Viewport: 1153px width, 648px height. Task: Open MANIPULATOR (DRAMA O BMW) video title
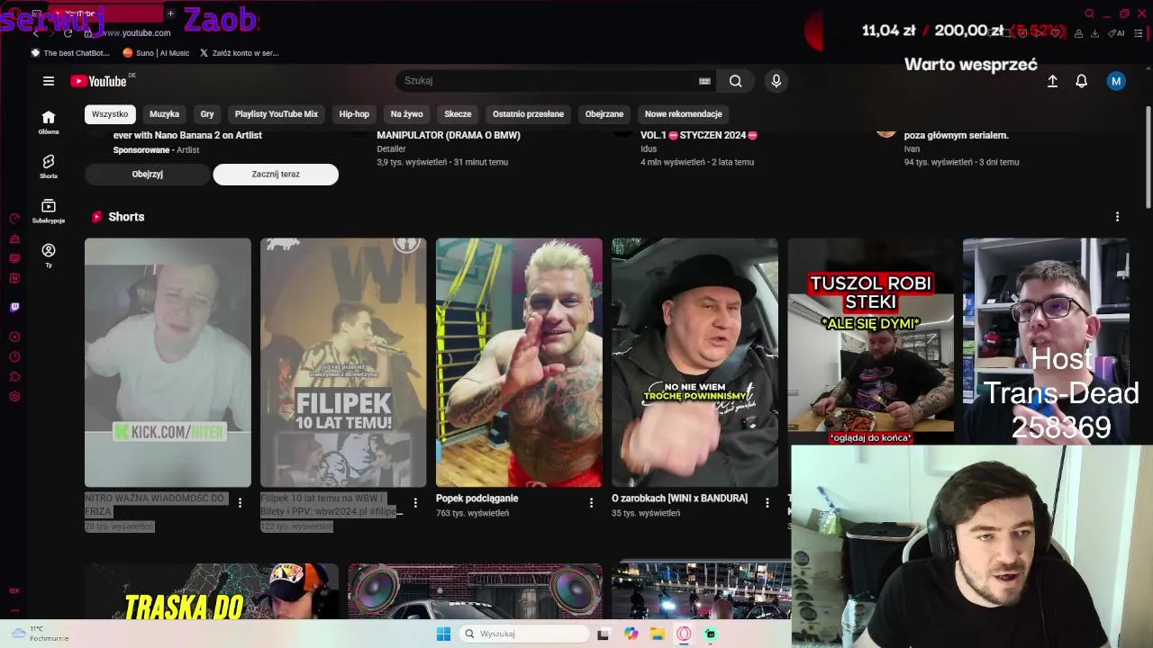click(x=449, y=135)
